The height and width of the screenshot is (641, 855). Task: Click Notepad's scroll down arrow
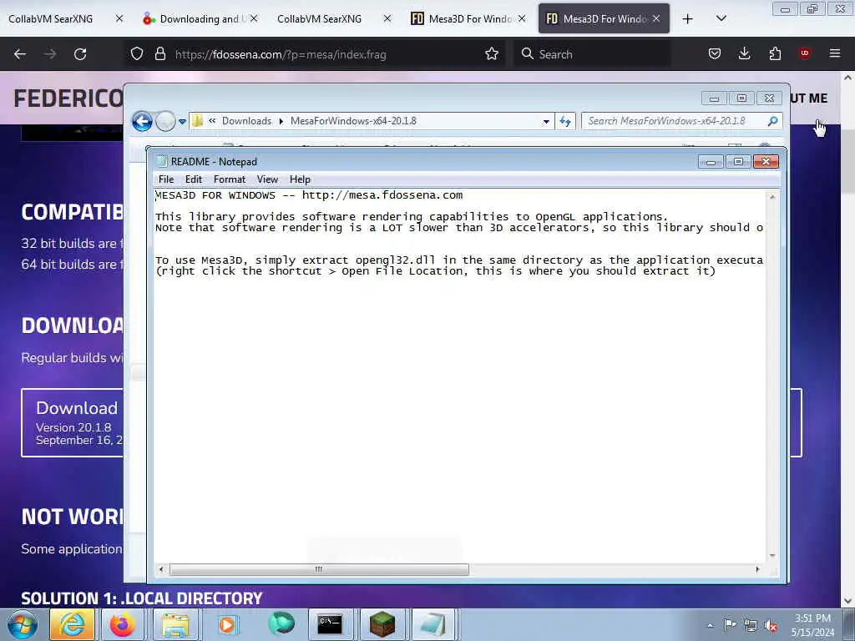[x=772, y=555]
